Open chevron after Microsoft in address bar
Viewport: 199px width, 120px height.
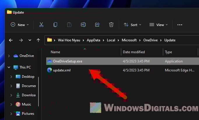coord(140,40)
